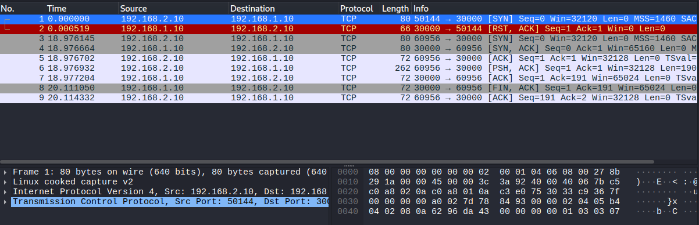
Task: Expand the Linux cooked capture v2 row
Action: coord(5,182)
